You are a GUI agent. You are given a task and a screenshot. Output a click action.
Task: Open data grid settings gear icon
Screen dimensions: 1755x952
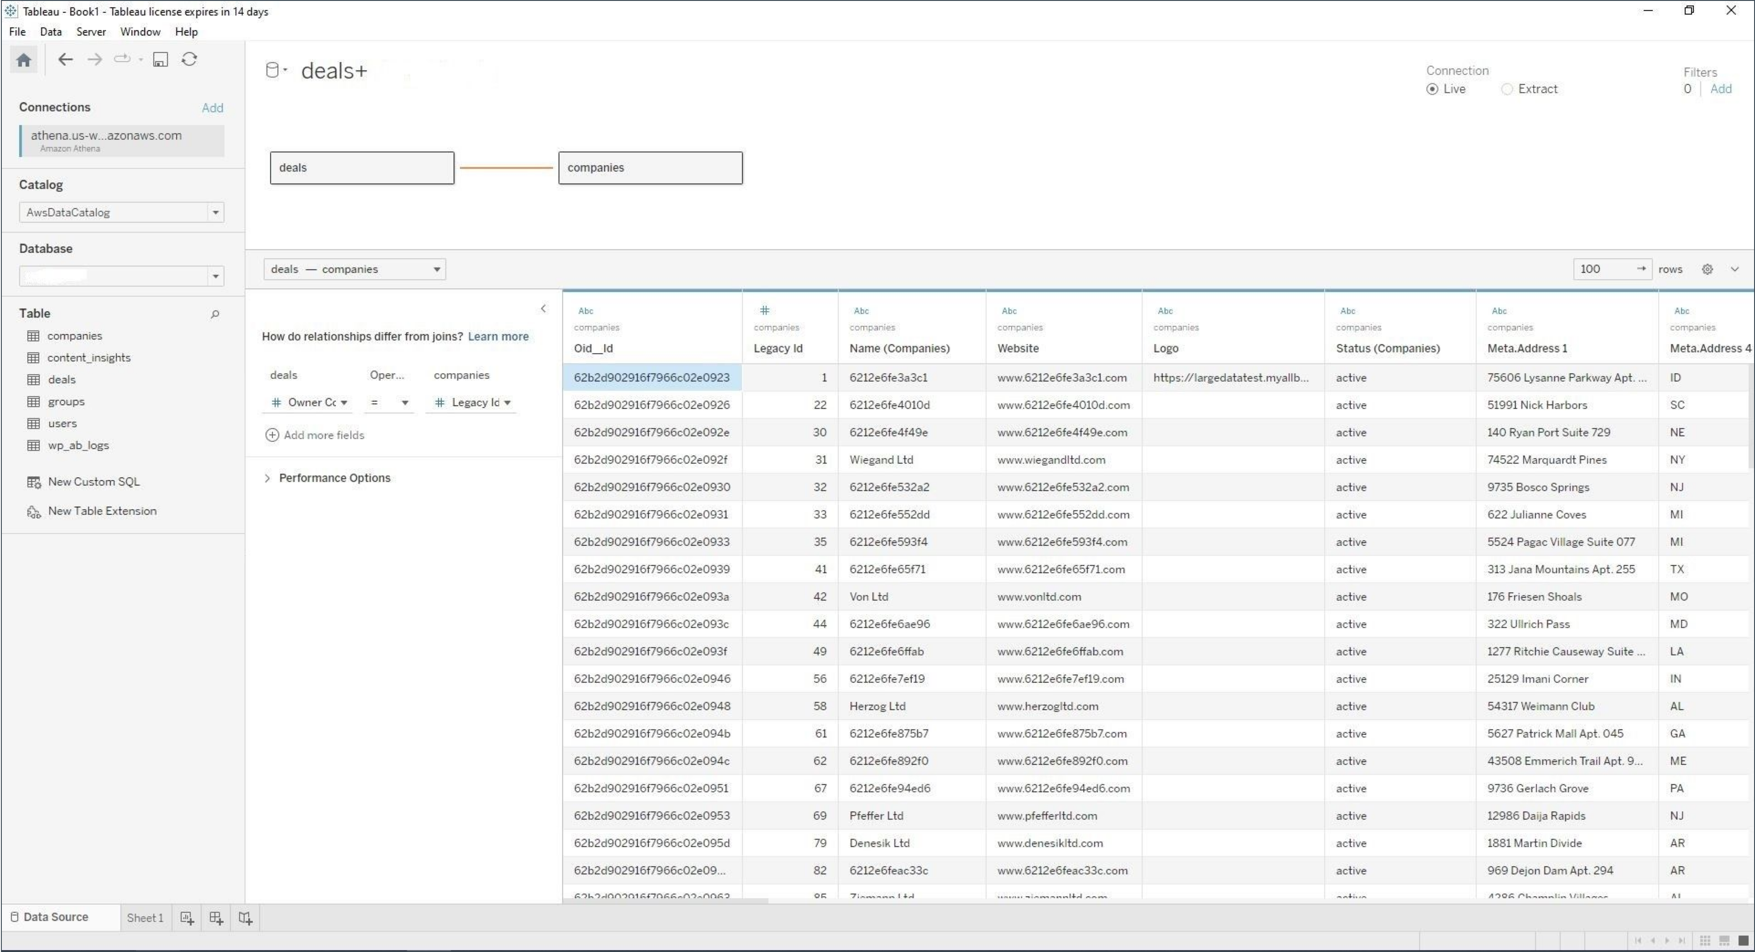coord(1707,269)
